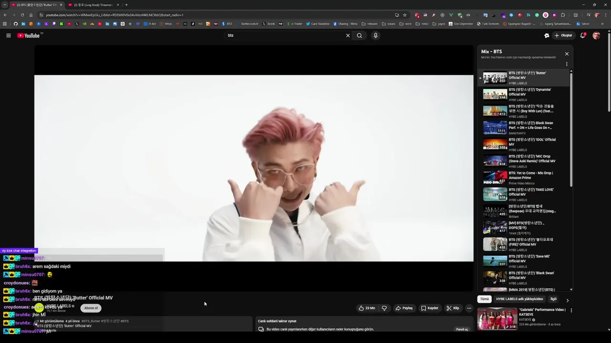Open the 'work' bookmark folder
The height and width of the screenshot is (343, 611).
tap(405, 24)
